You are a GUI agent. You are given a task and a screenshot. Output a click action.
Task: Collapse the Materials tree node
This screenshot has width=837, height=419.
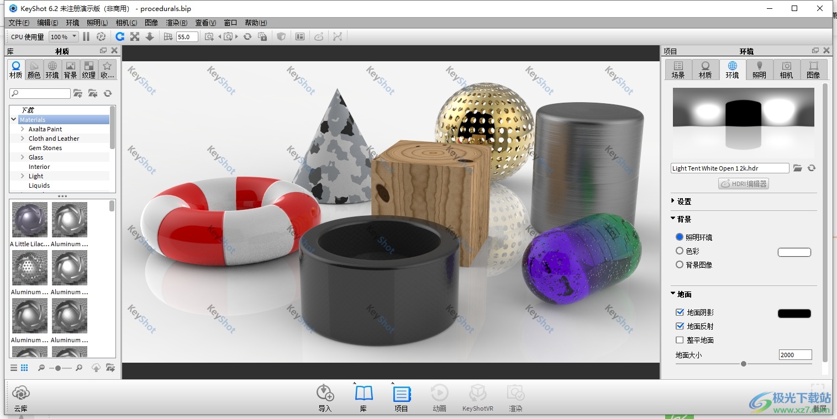point(14,119)
